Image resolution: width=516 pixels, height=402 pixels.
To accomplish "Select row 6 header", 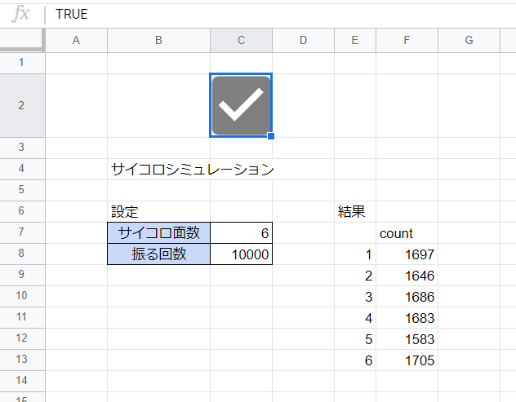I will 21,211.
